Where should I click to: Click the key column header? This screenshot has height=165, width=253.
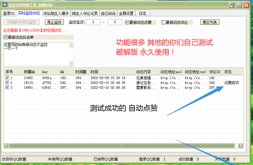pyautogui.click(x=49, y=72)
